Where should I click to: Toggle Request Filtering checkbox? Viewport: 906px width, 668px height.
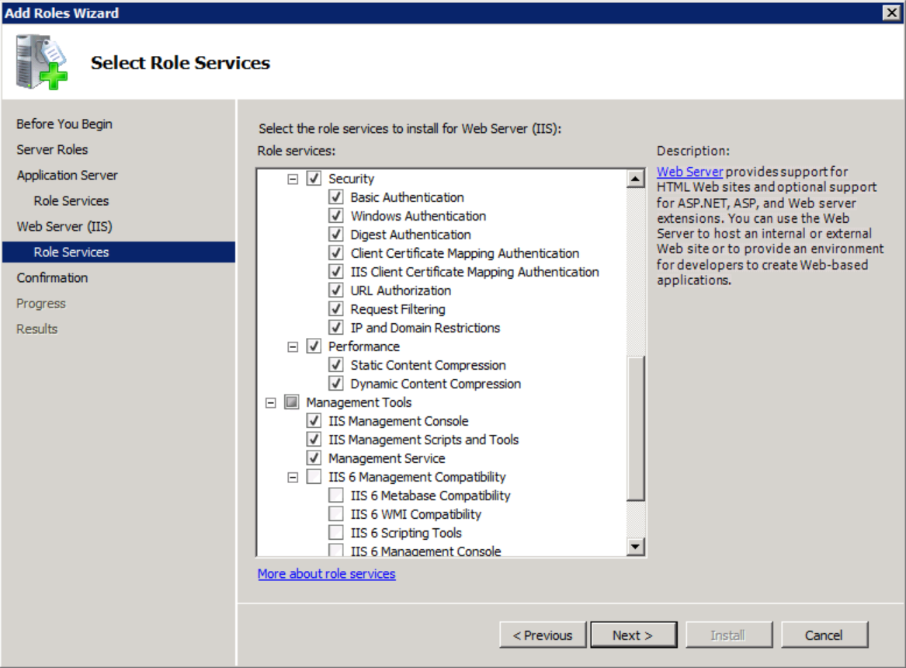[x=335, y=309]
